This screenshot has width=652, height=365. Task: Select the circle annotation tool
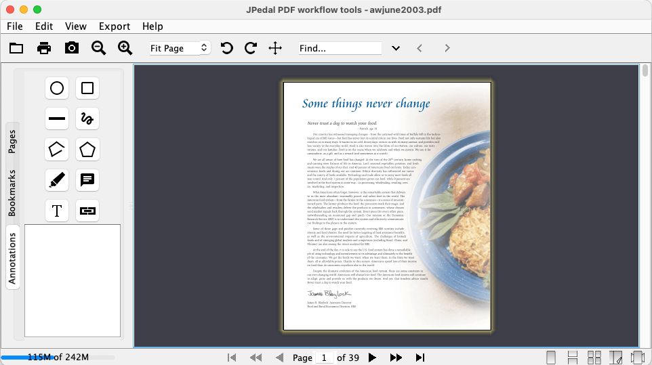57,88
